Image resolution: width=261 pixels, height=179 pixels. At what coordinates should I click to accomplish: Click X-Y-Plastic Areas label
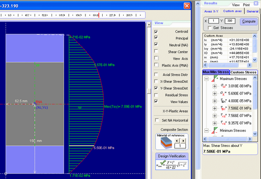click(175, 111)
